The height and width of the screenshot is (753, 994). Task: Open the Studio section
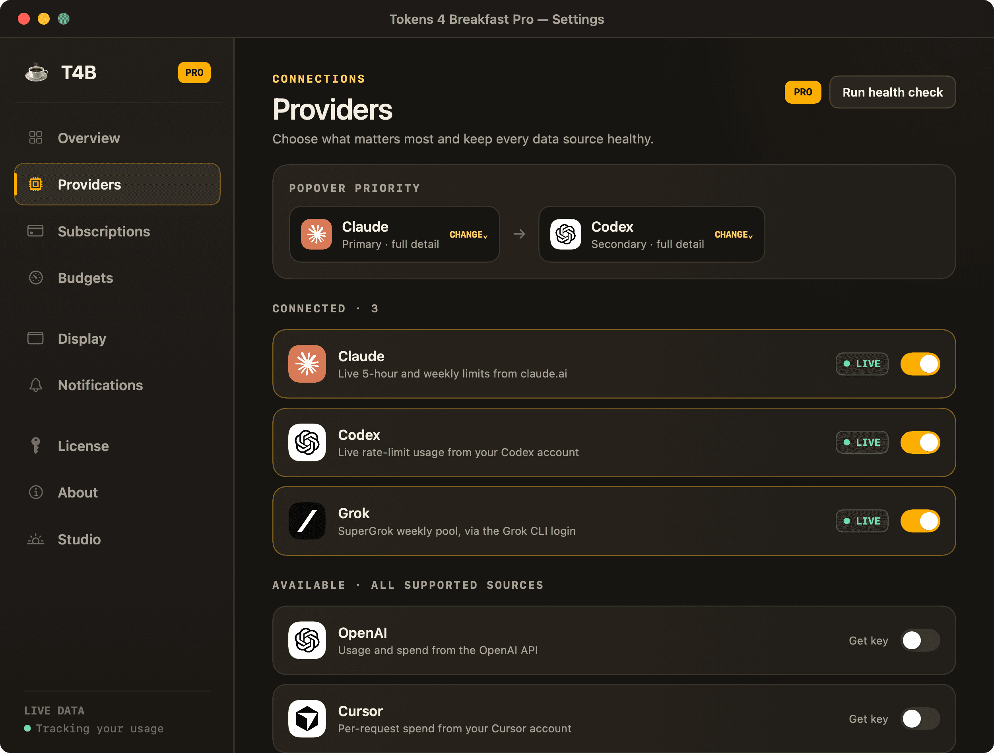(x=117, y=539)
